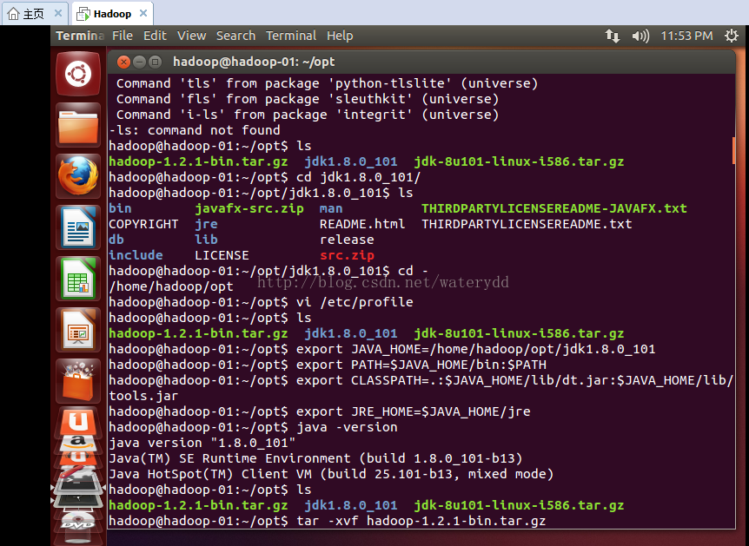
Task: Click the 'java -version' command line
Action: pyautogui.click(x=347, y=427)
